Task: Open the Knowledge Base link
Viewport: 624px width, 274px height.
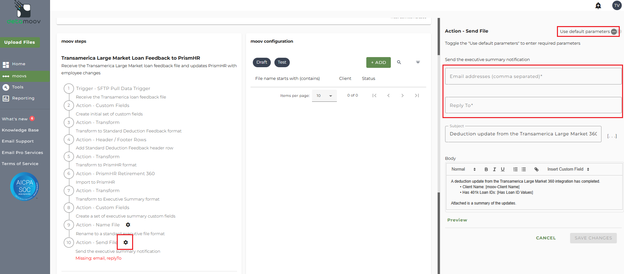Action: click(20, 130)
